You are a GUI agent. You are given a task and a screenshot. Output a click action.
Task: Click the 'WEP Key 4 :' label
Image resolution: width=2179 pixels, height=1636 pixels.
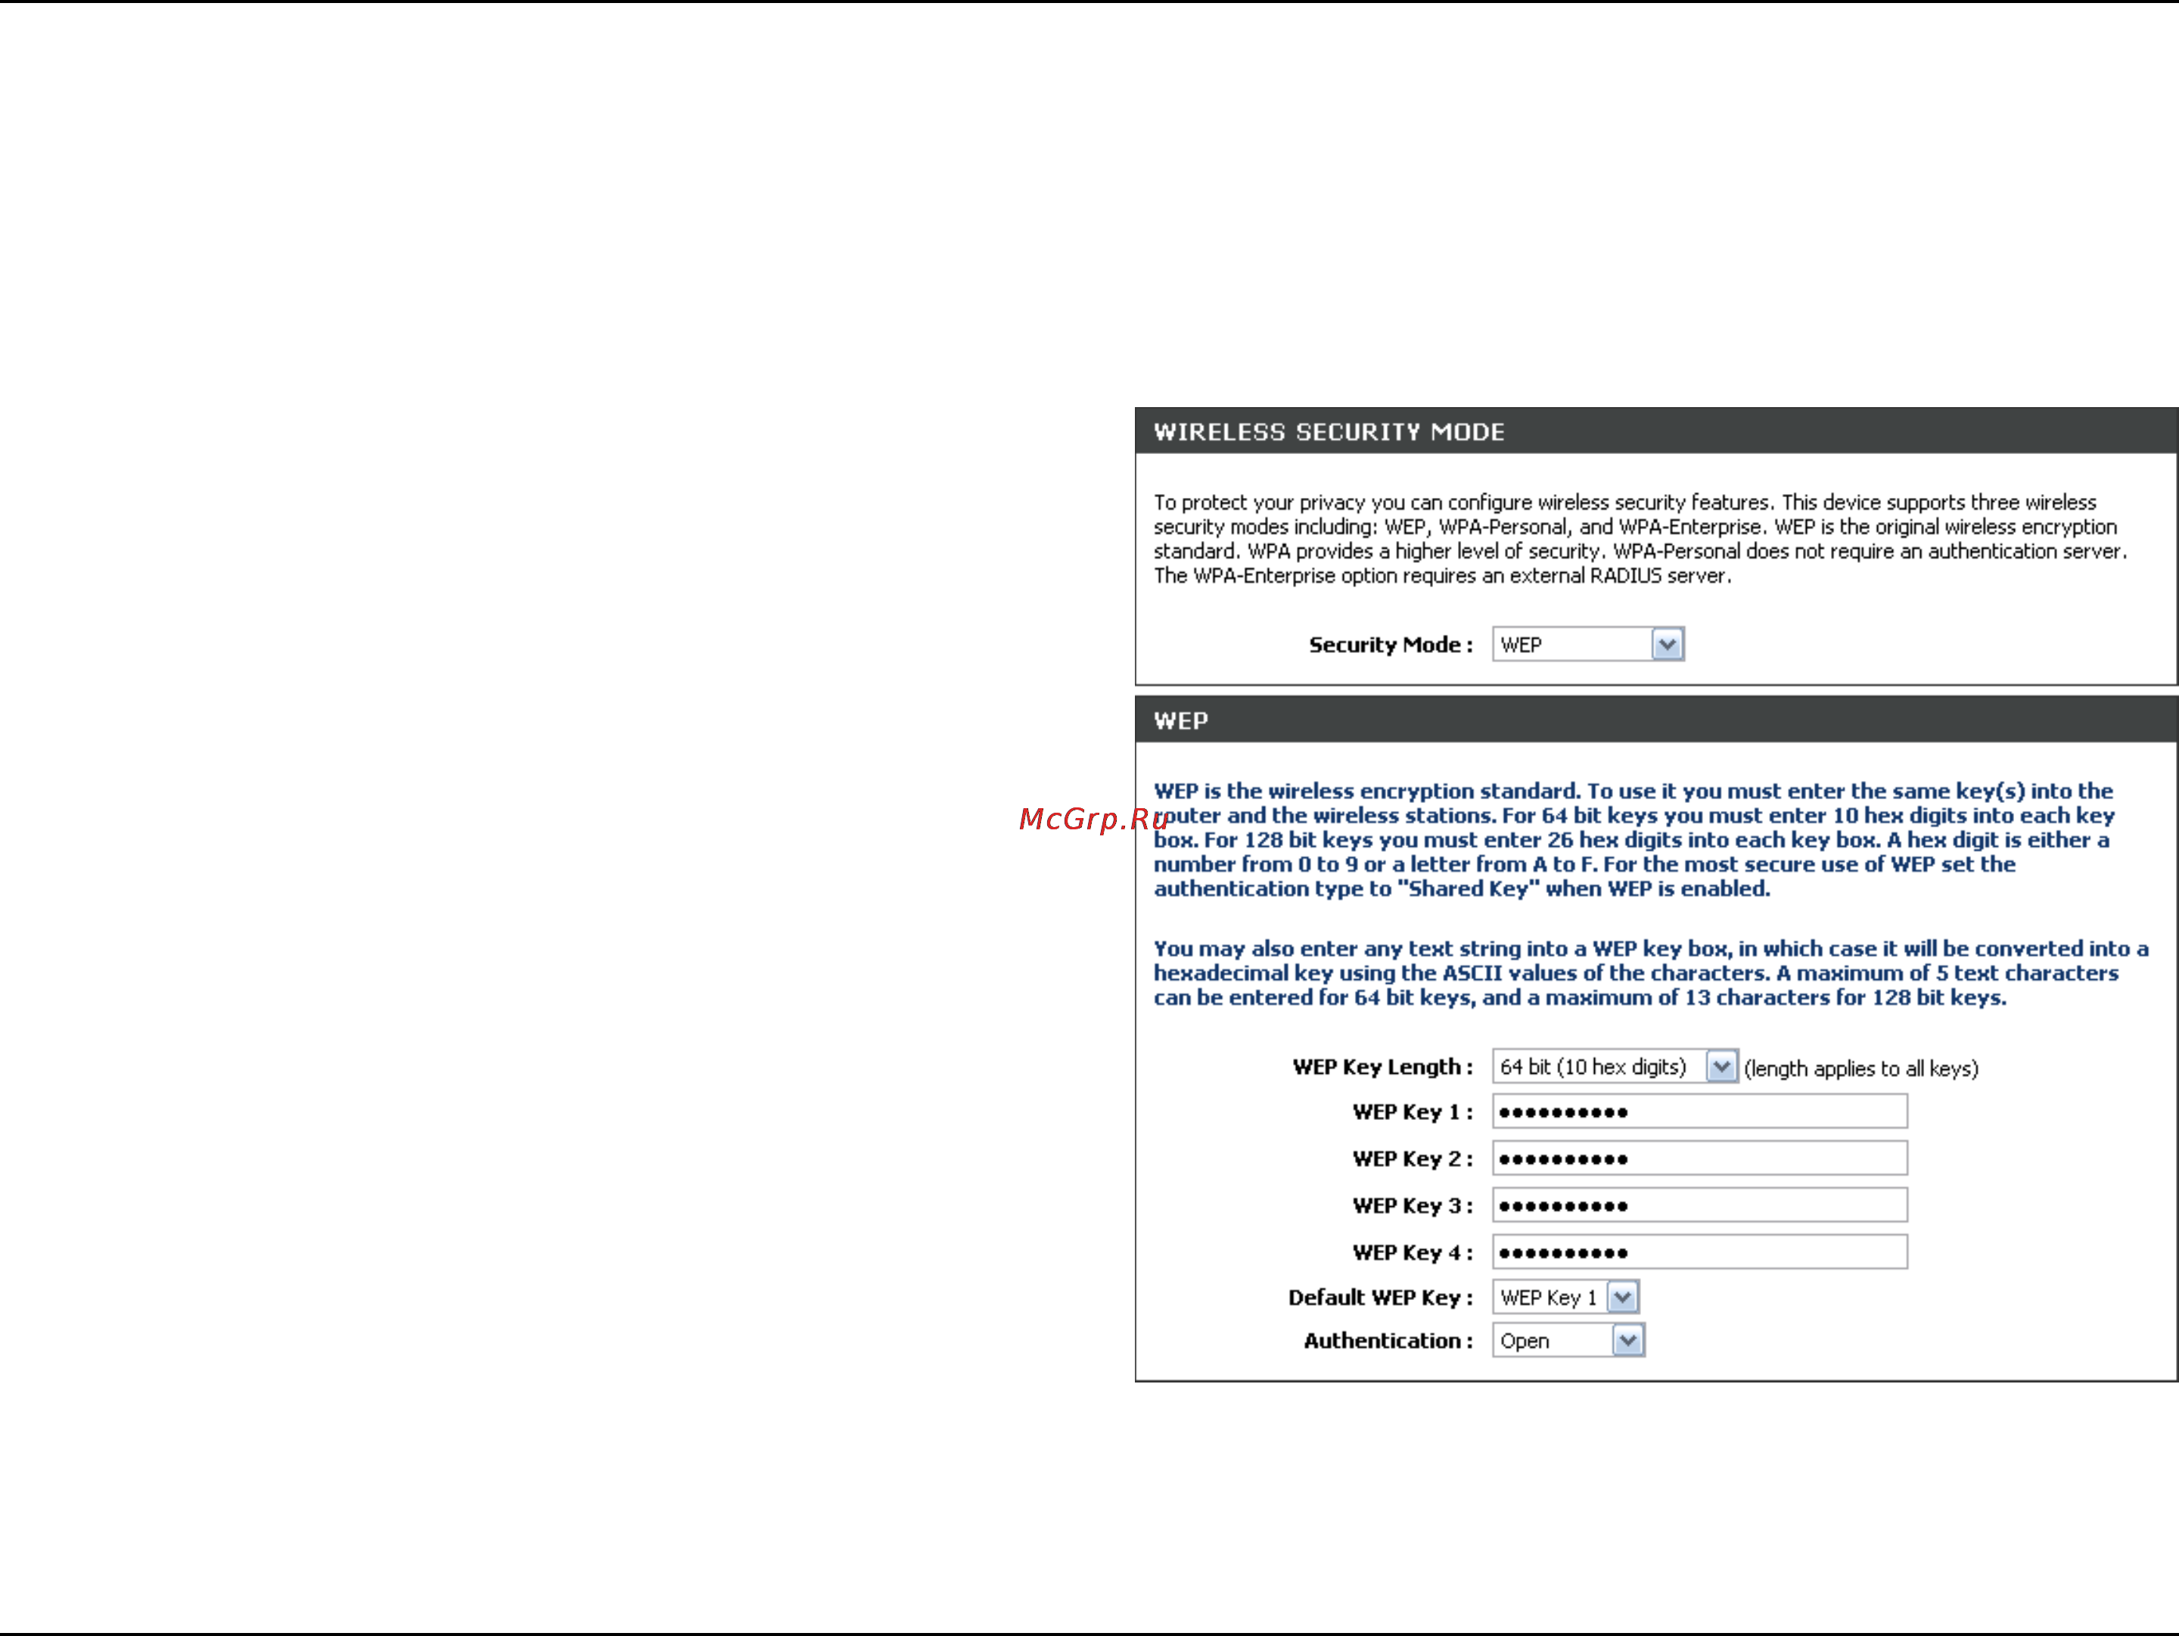[x=1413, y=1253]
